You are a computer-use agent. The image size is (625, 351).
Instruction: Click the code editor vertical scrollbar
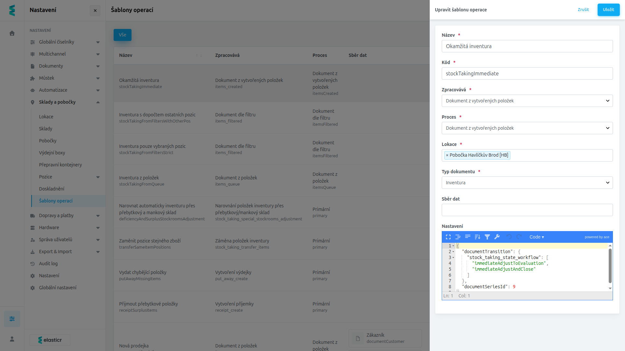coord(610,266)
